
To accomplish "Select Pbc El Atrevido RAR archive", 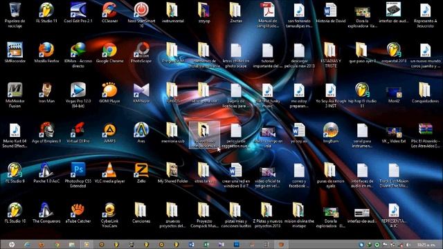I will point(425,136).
